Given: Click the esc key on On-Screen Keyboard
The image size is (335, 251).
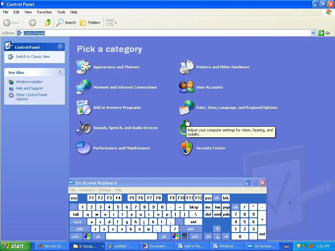Looking at the screenshot, I should (74, 198).
